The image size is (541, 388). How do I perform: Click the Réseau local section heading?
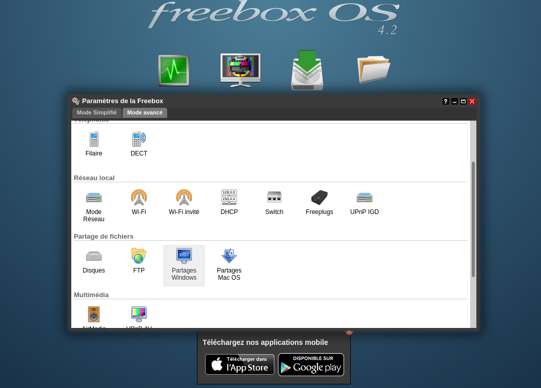[94, 178]
